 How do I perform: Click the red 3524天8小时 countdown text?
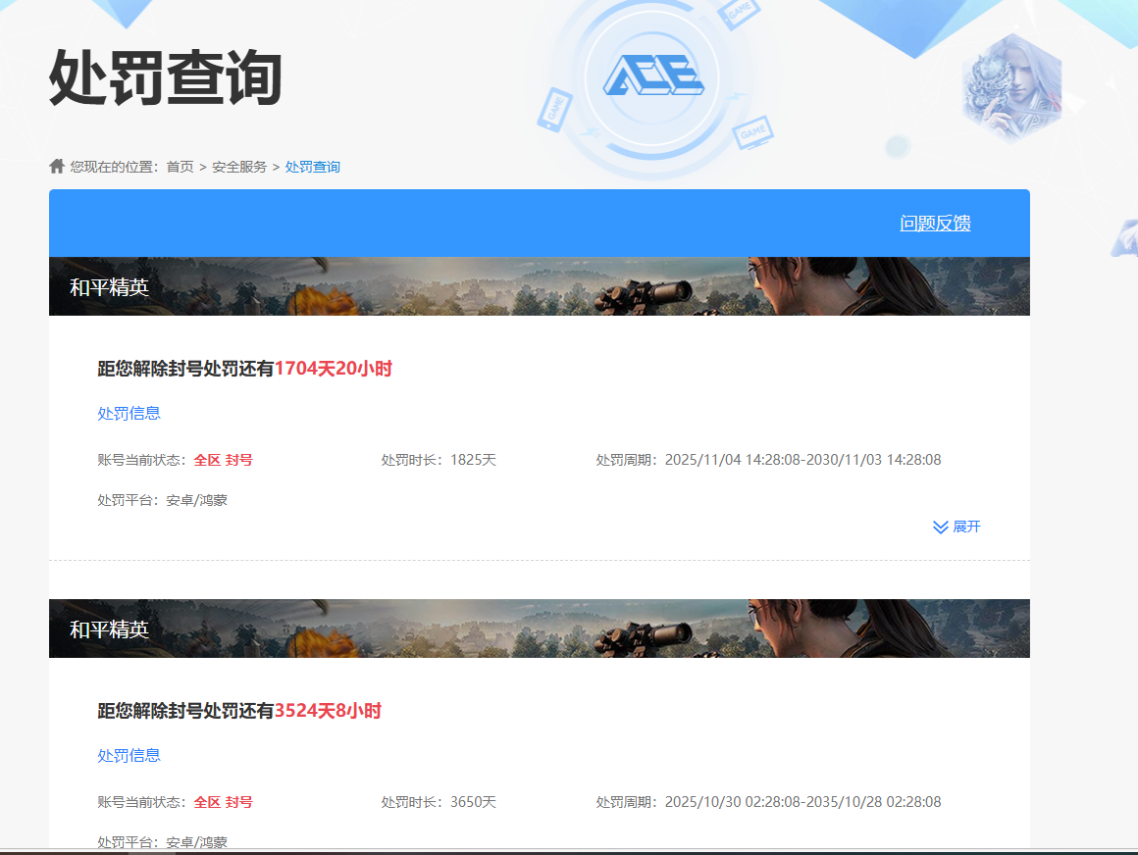[328, 711]
